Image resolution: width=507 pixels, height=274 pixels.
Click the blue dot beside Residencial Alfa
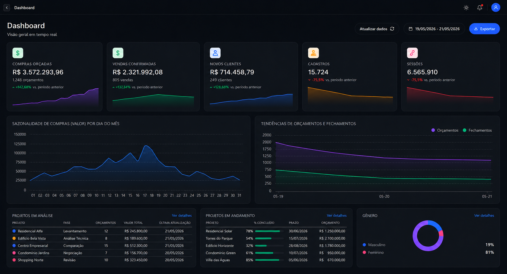point(14,231)
